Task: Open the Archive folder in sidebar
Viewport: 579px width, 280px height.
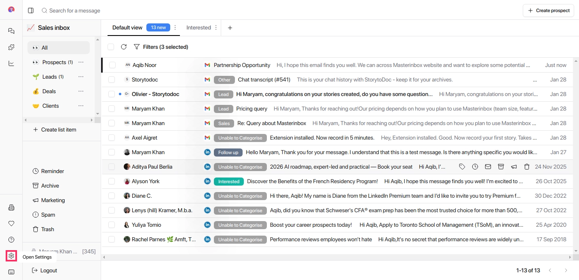Action: coord(50,186)
